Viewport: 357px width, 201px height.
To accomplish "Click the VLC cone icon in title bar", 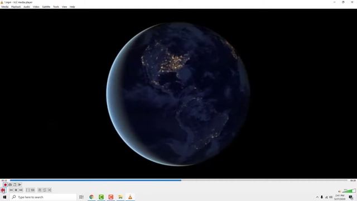I will tap(2, 2).
